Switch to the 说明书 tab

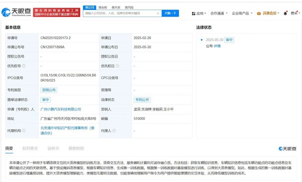point(53,148)
